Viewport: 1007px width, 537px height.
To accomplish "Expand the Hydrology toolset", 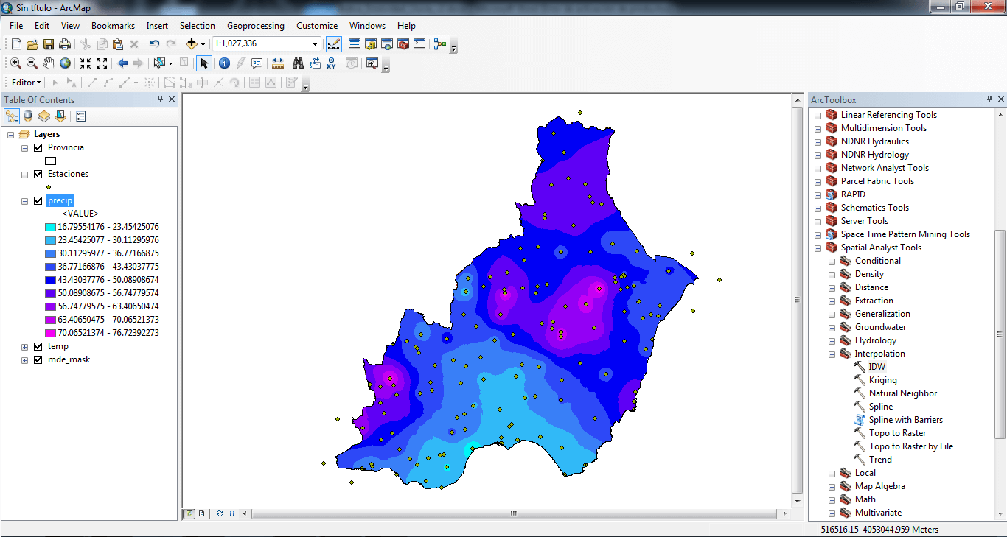I will tap(832, 340).
